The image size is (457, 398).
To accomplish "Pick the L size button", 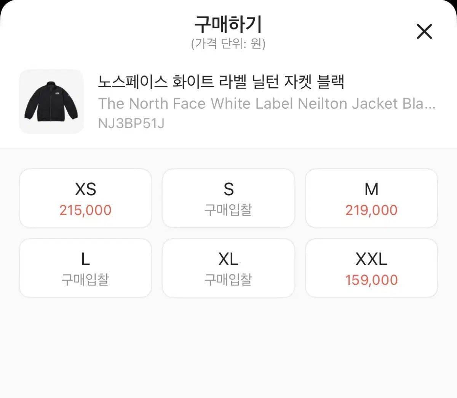I will [85, 268].
